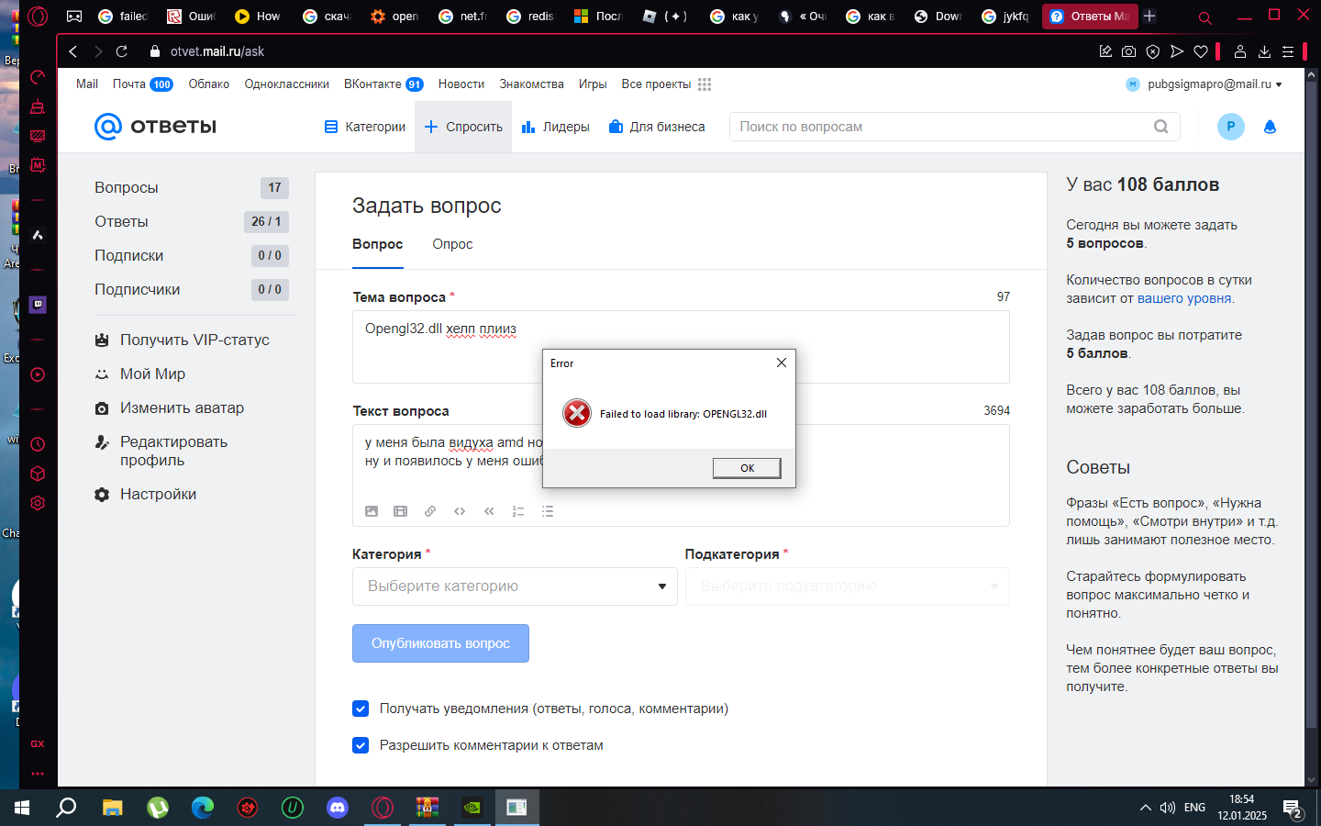Screen dimensions: 1321x826
Task: Click search magnifier in question search box
Action: 1161,127
